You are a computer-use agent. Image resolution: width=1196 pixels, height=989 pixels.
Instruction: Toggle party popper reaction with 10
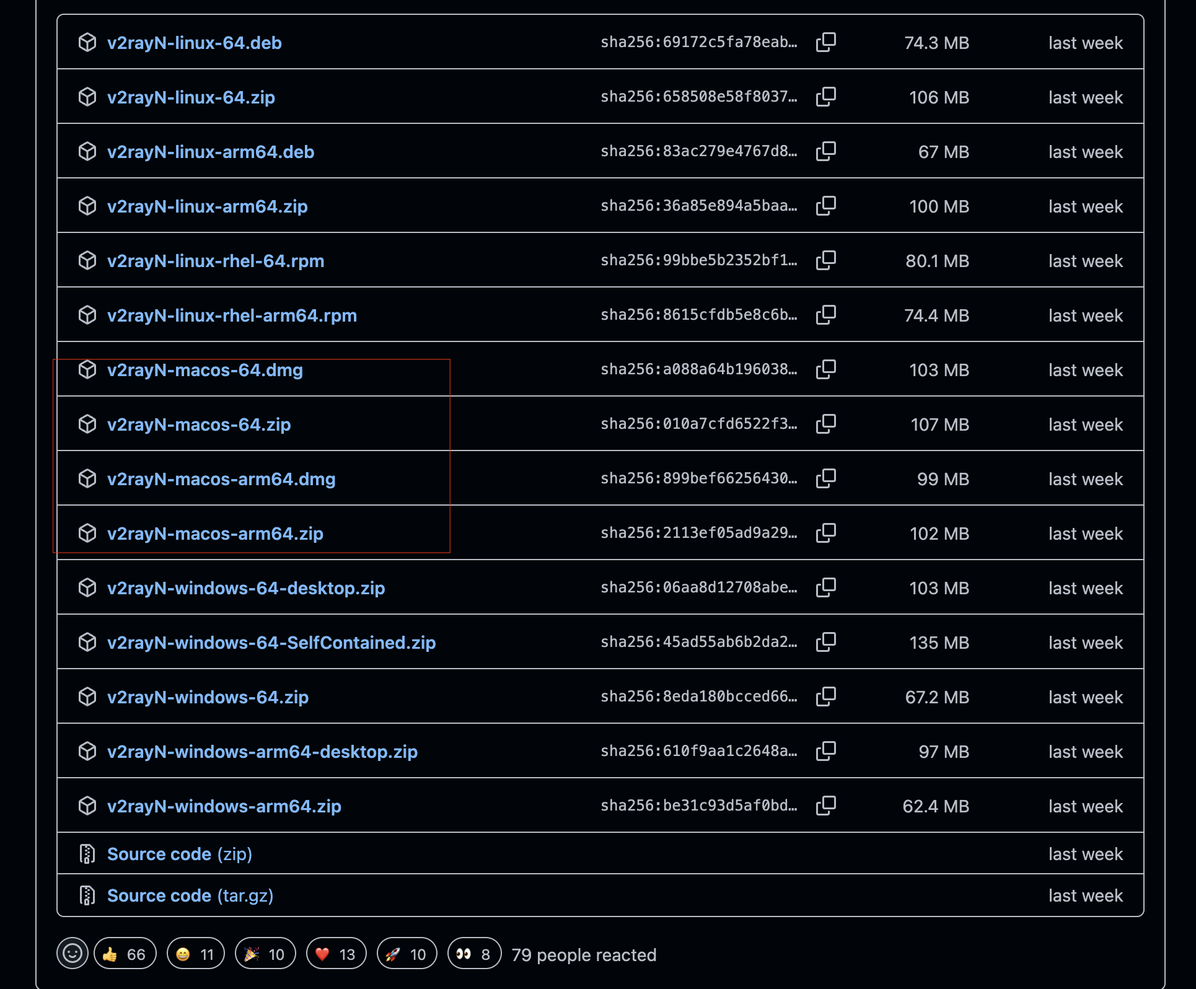[x=265, y=954]
